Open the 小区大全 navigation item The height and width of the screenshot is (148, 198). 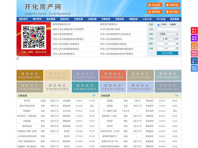click(x=147, y=19)
